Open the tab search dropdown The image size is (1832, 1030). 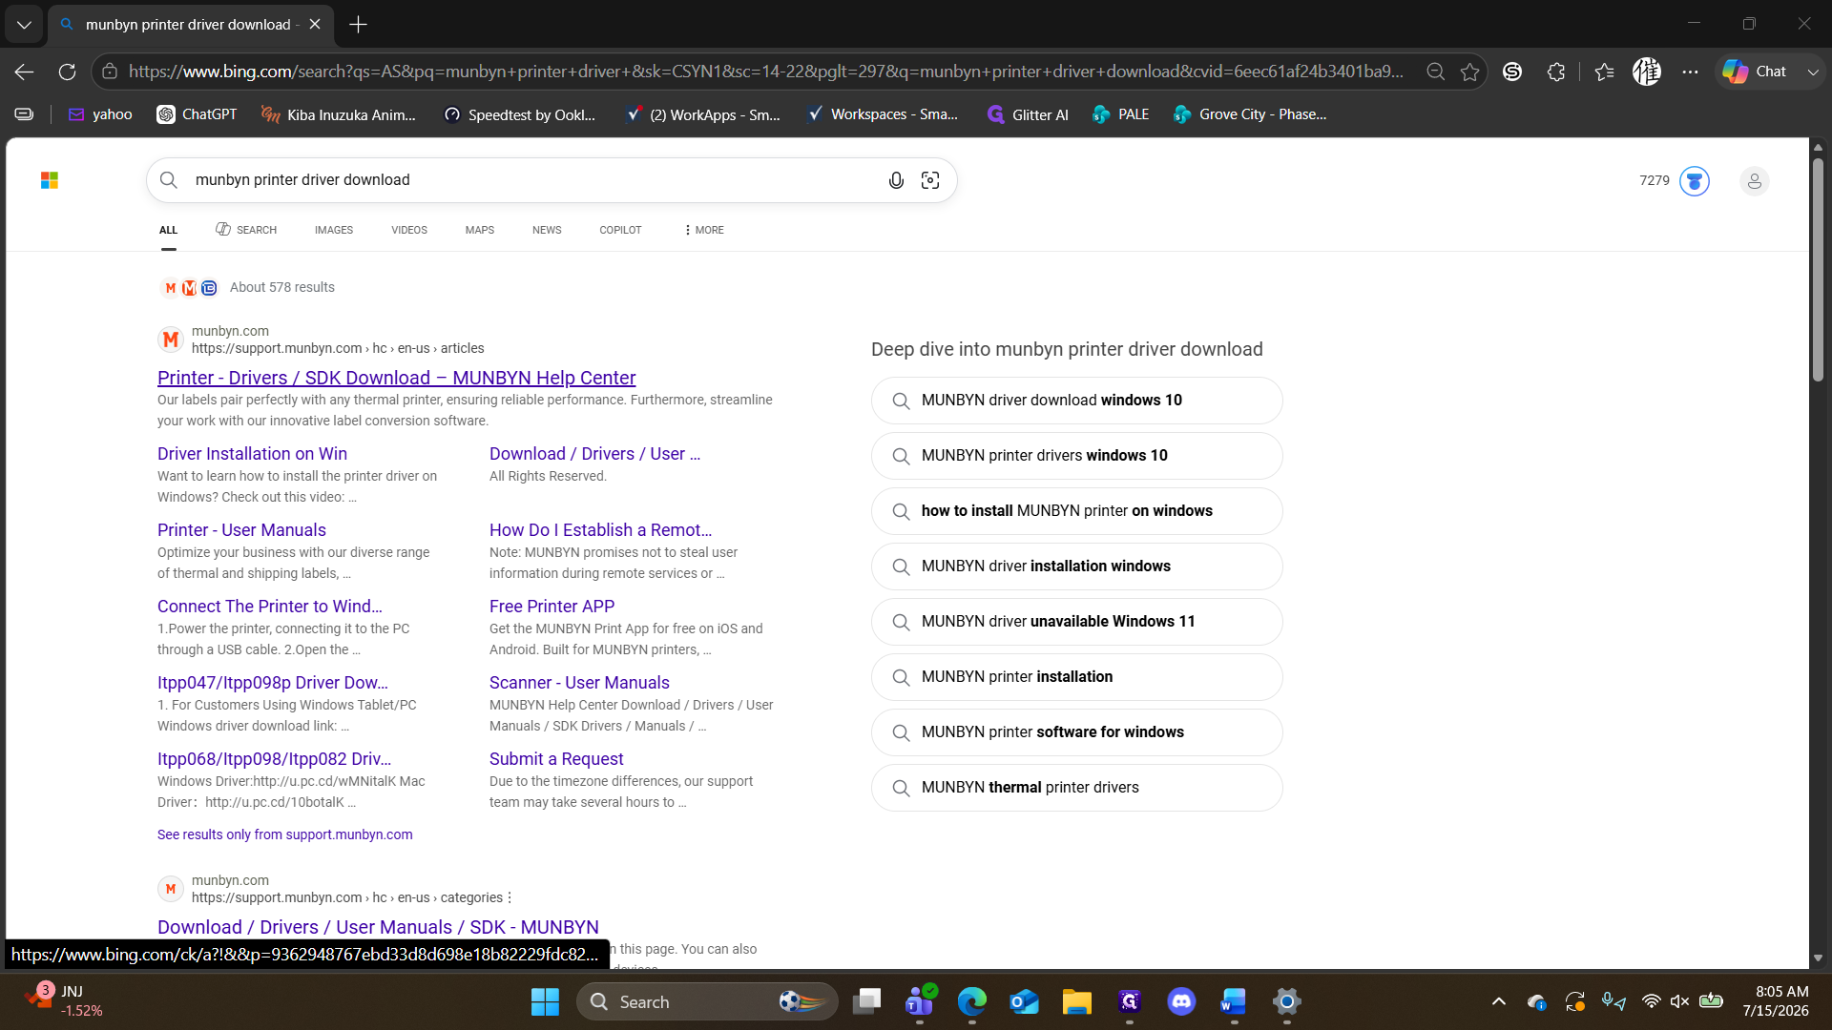pos(24,25)
